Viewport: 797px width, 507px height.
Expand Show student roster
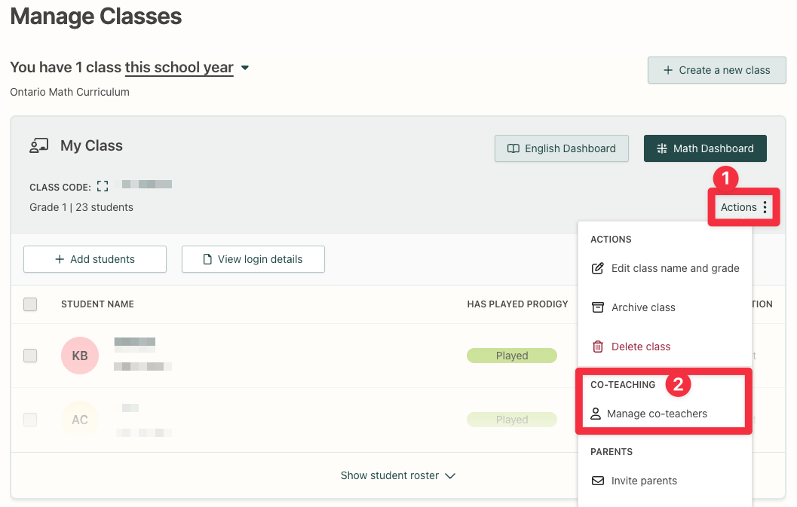pos(398,475)
